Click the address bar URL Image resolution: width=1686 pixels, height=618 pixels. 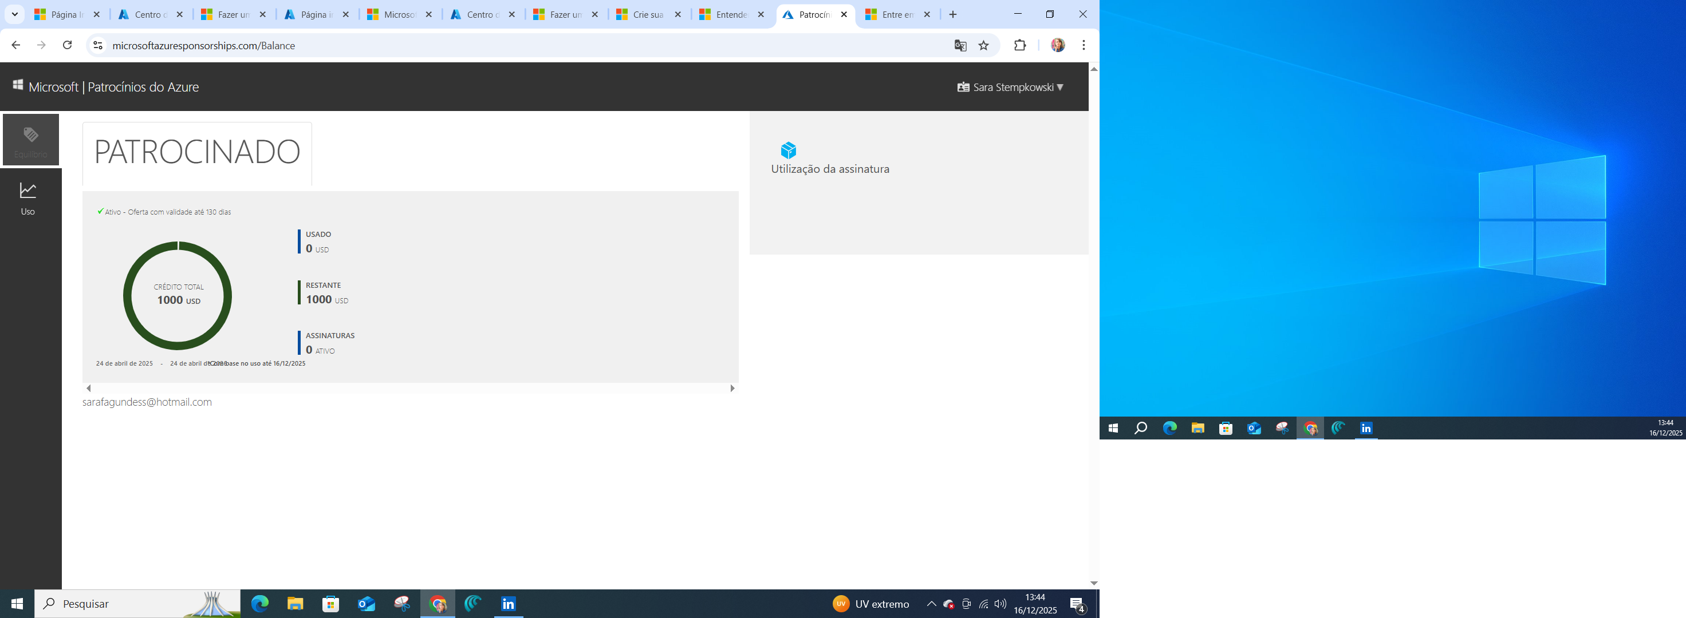tap(203, 45)
